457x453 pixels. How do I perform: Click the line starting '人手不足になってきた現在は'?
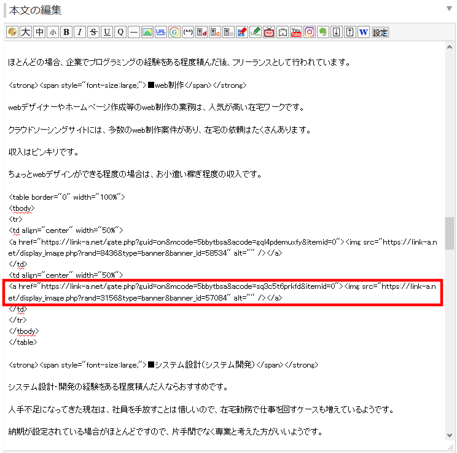[201, 409]
